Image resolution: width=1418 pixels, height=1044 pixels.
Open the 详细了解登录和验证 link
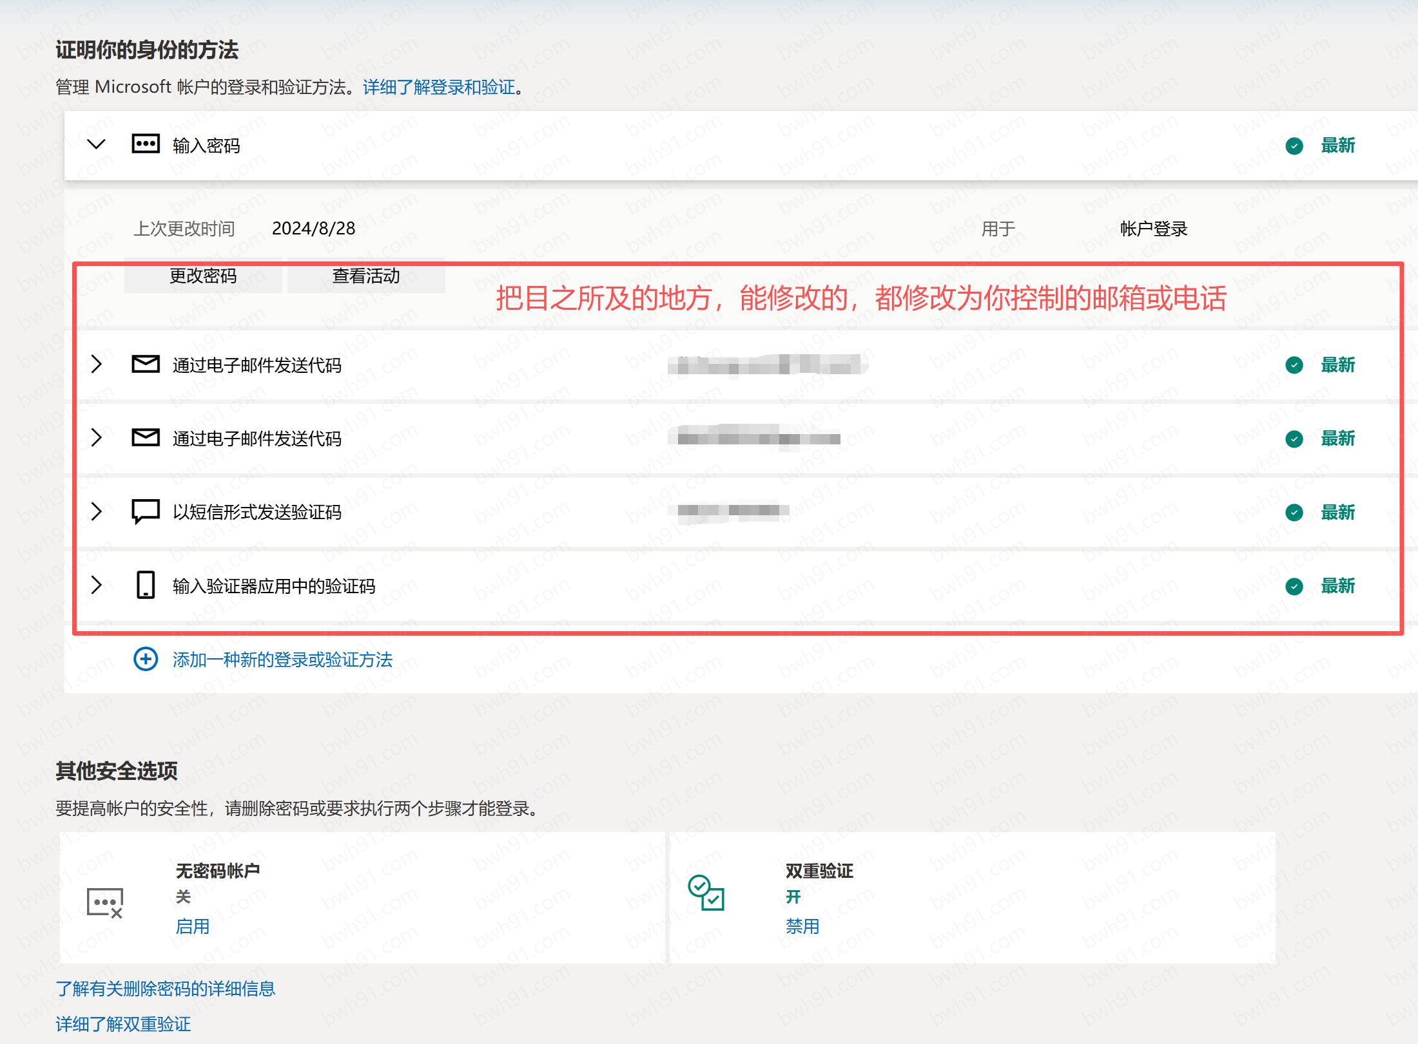(439, 87)
